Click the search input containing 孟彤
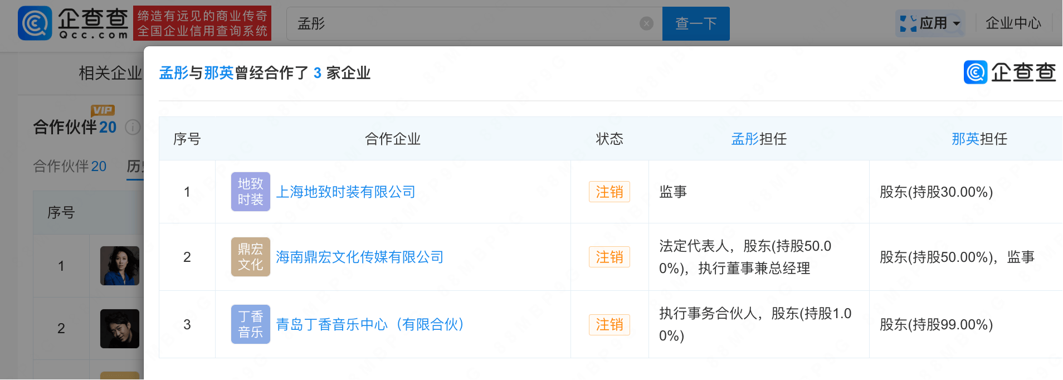 [x=462, y=23]
